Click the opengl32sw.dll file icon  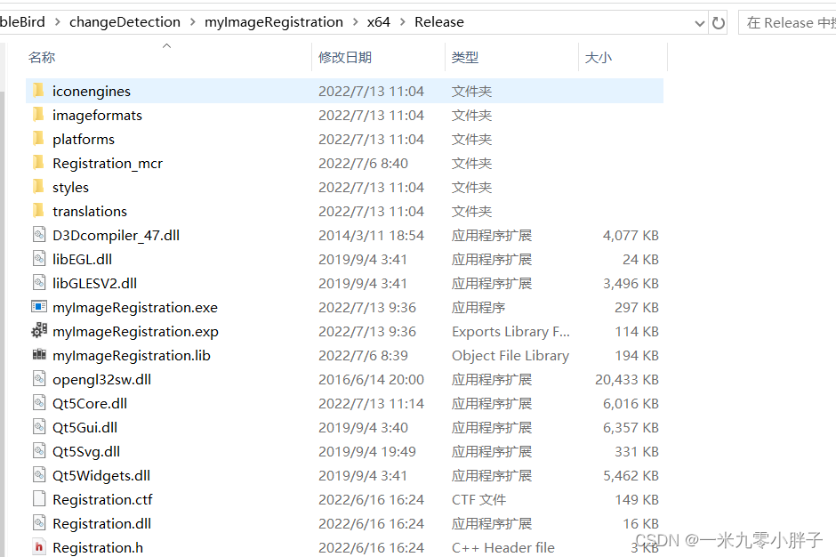(x=39, y=379)
